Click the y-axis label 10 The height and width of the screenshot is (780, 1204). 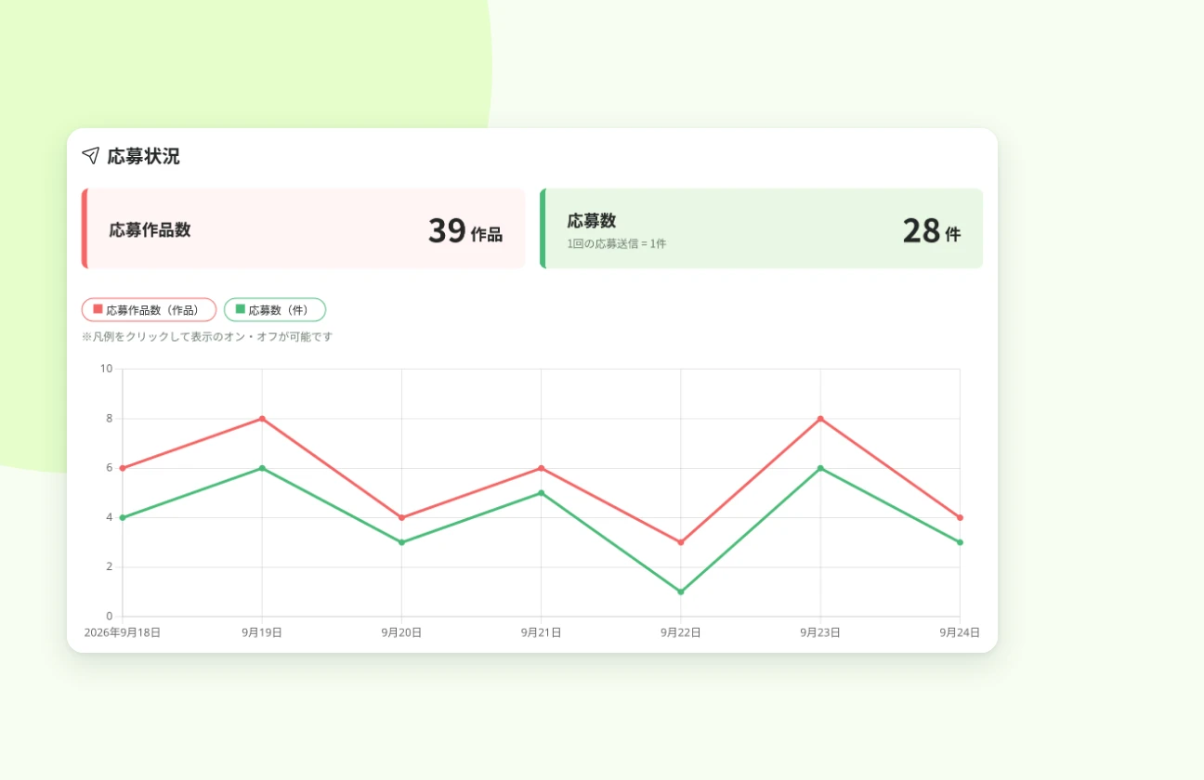(106, 369)
